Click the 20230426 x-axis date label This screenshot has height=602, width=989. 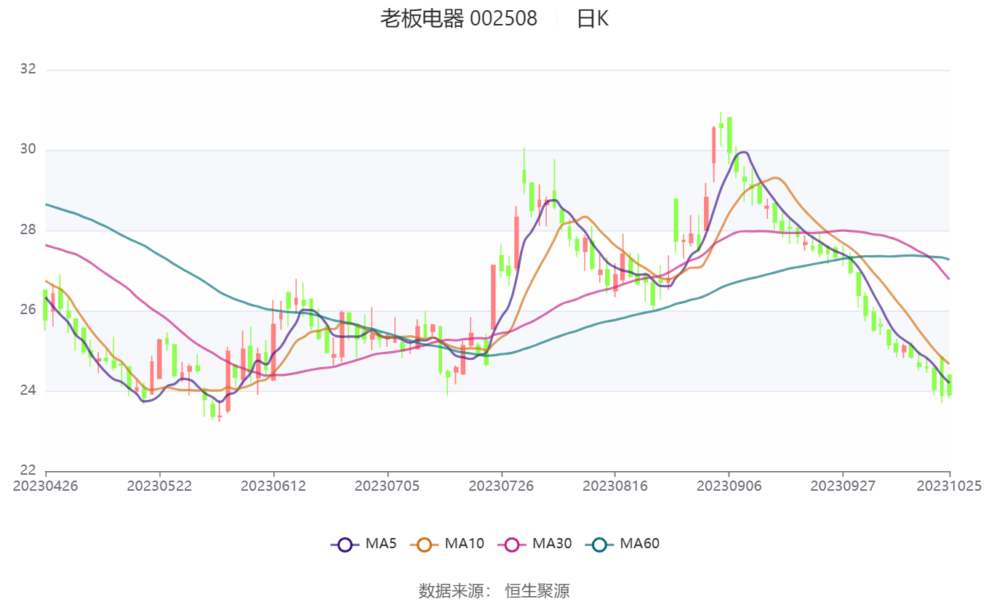[x=46, y=486]
